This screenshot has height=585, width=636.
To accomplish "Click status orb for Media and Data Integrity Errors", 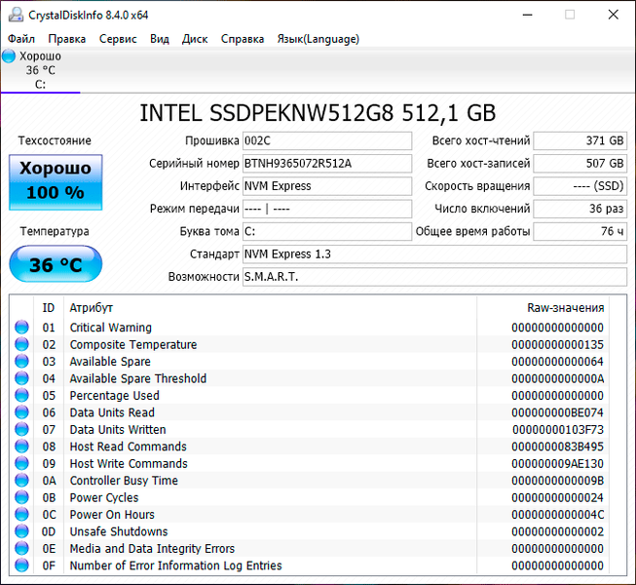I will 21,549.
